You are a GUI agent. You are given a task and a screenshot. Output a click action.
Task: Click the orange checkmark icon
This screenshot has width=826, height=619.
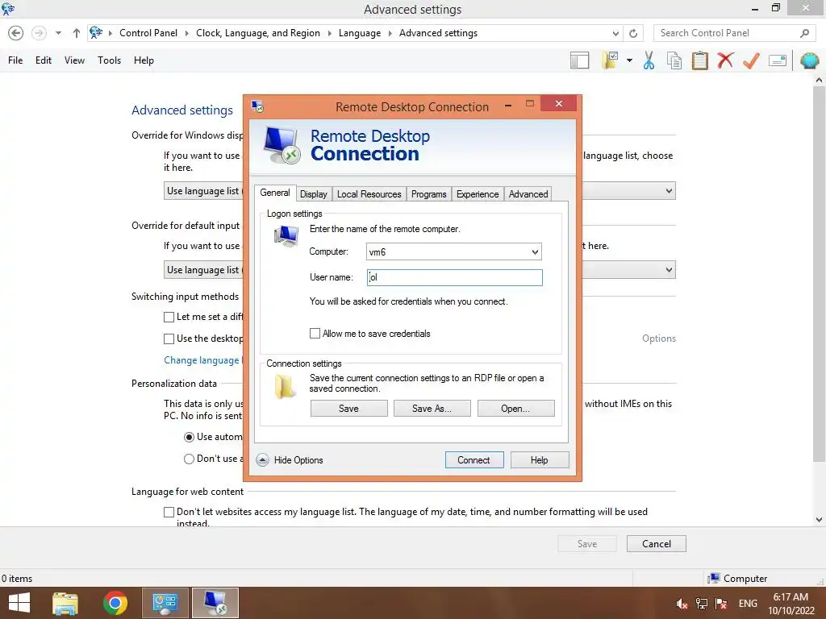751,60
